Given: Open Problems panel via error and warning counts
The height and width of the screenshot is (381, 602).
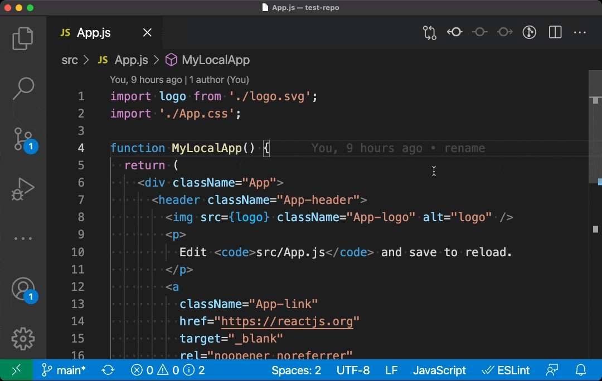Looking at the screenshot, I should 162,370.
